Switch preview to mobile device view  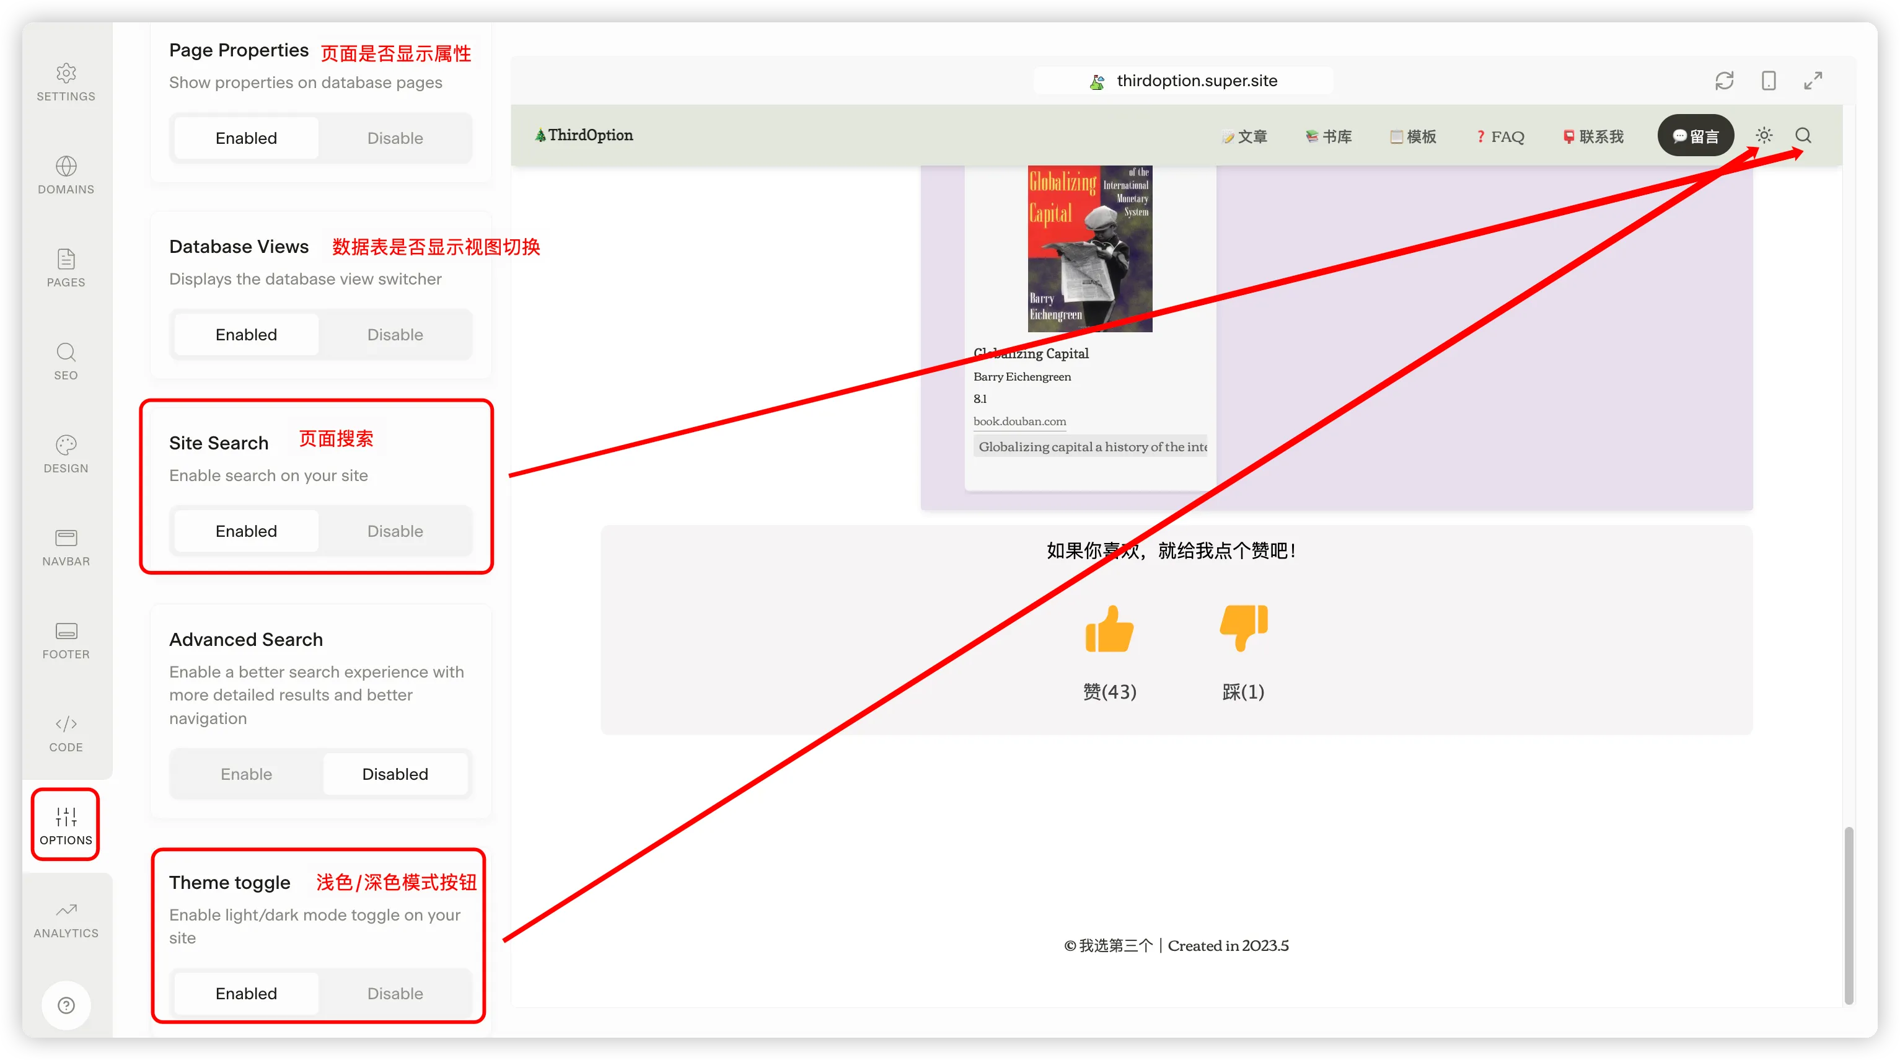coord(1768,81)
